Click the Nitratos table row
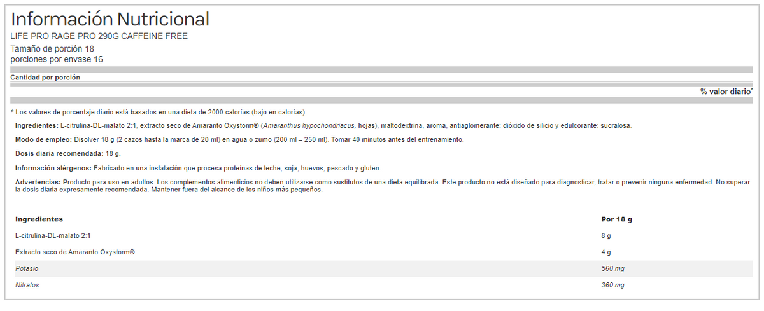The width and height of the screenshot is (764, 311). [x=382, y=285]
